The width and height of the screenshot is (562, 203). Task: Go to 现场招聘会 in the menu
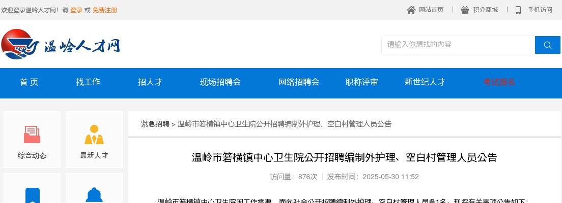(x=220, y=82)
